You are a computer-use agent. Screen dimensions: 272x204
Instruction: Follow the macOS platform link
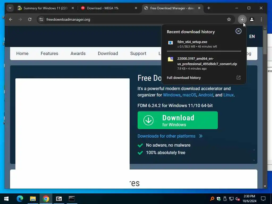pyautogui.click(x=189, y=95)
